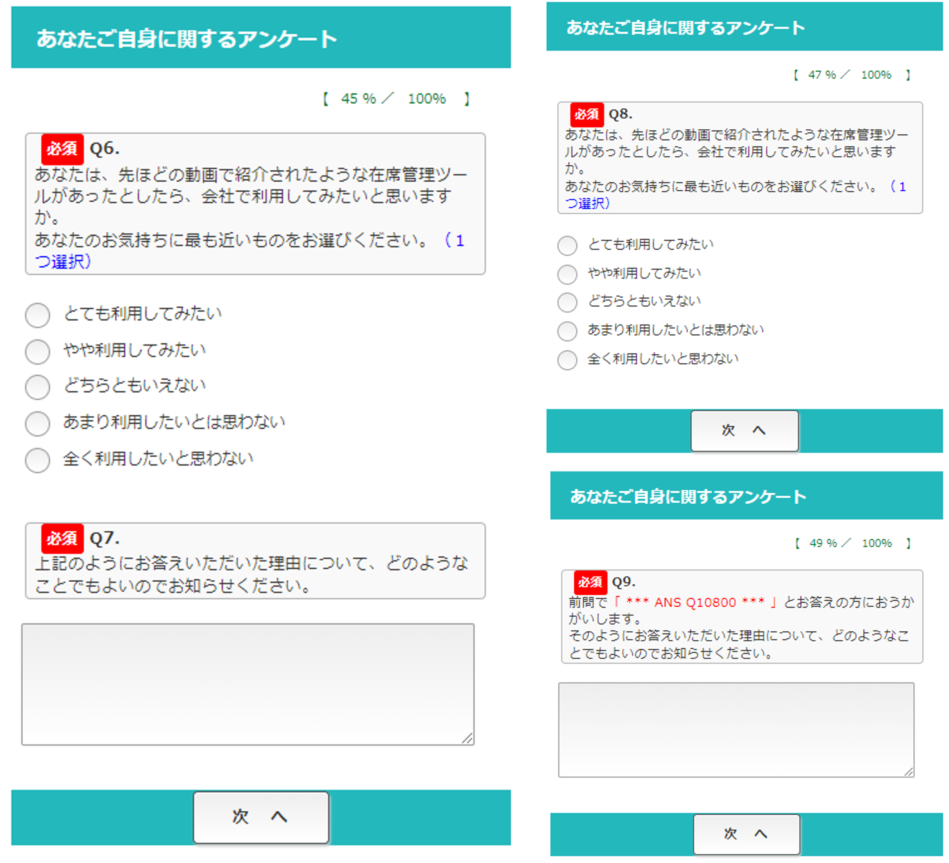Select とても利用してみたい for Q8
This screenshot has height=863, width=949.
pos(567,246)
